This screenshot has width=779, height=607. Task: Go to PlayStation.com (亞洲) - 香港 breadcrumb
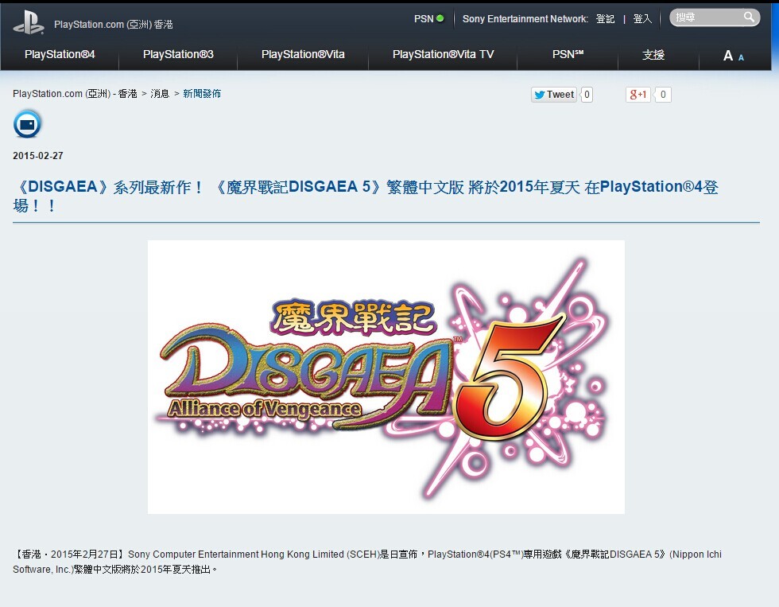pos(75,93)
